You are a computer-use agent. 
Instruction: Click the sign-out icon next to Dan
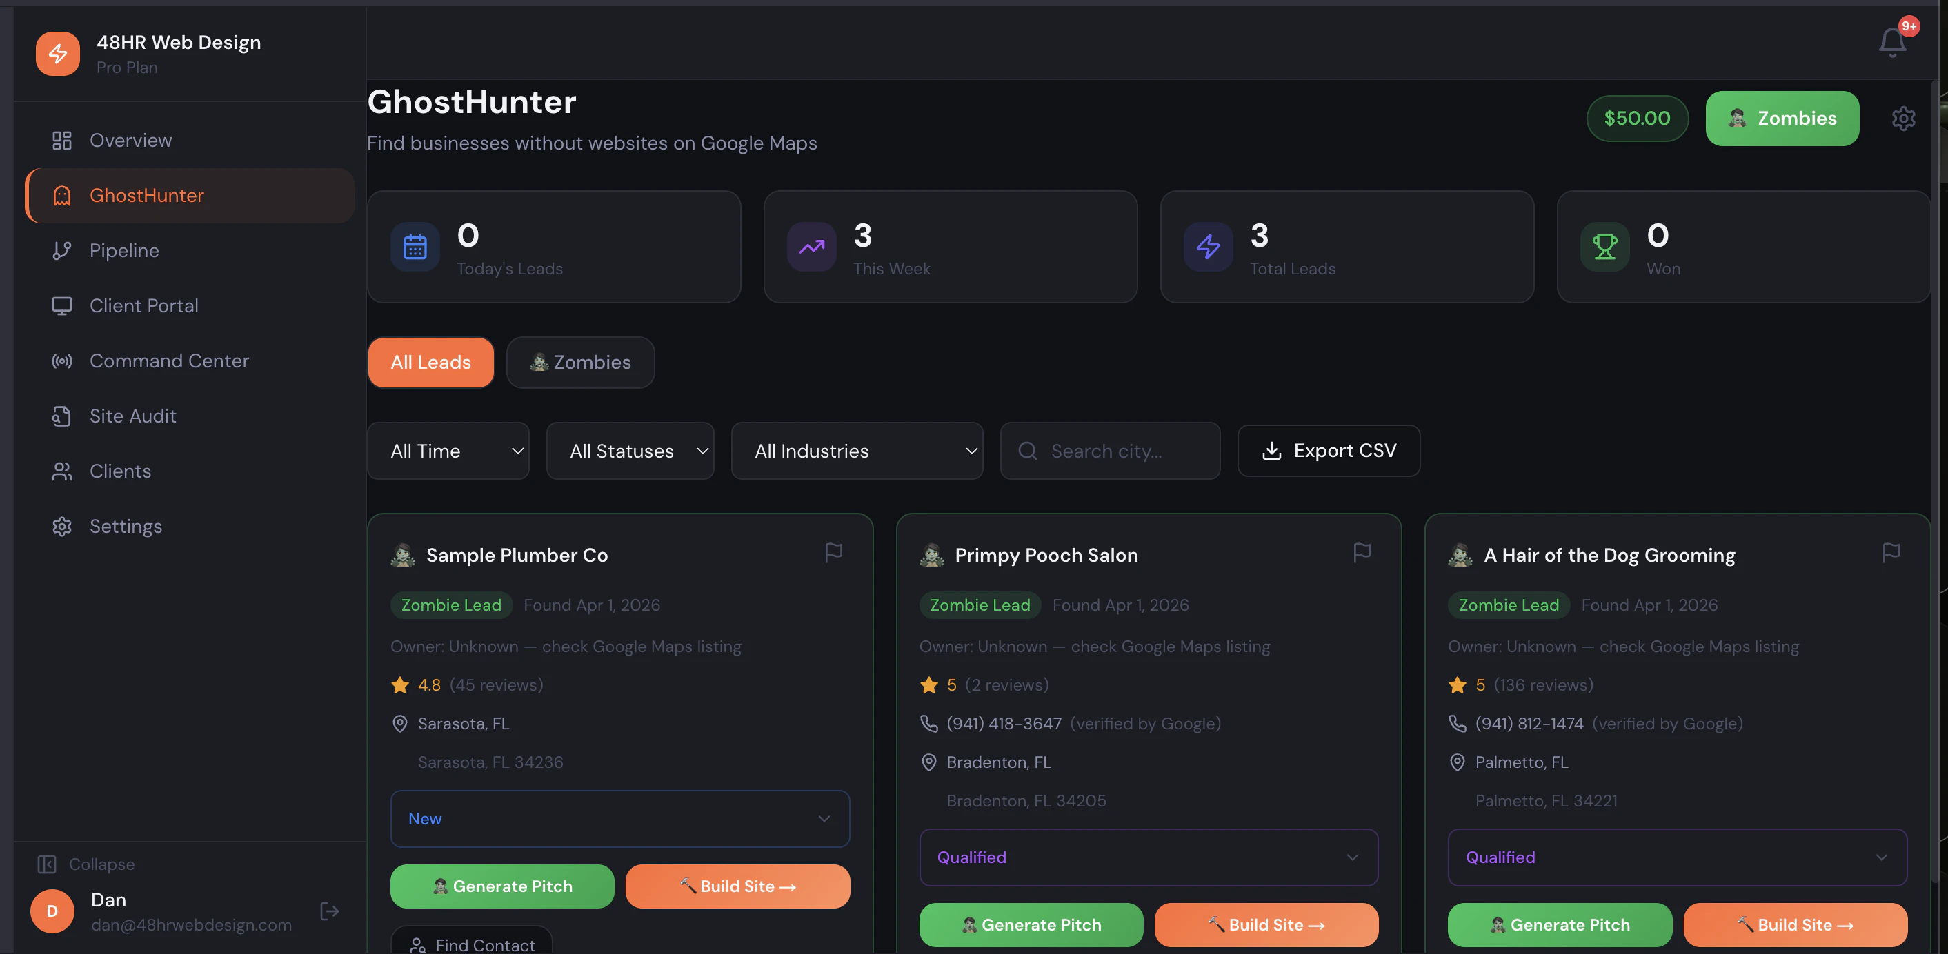coord(330,911)
